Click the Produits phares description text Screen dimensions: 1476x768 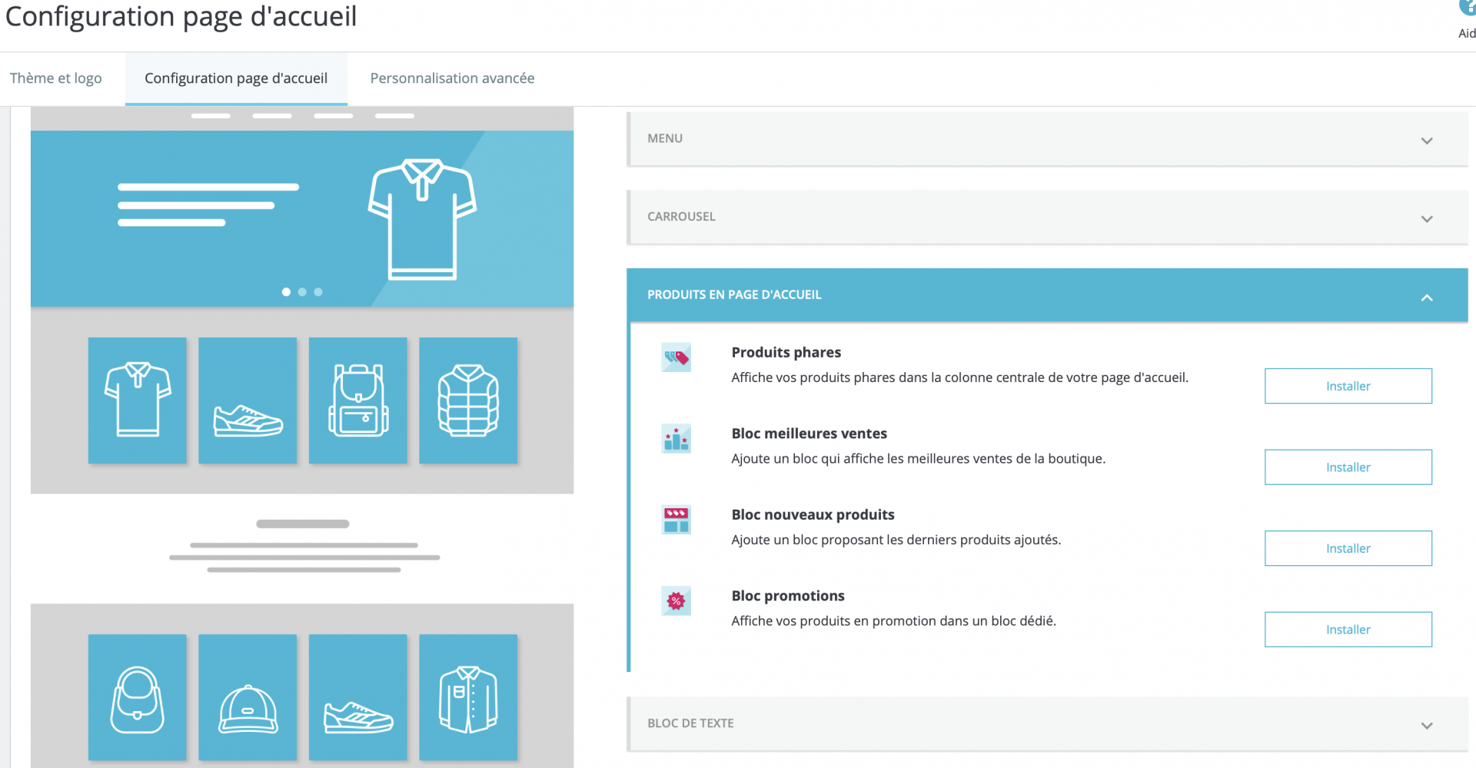tap(960, 377)
